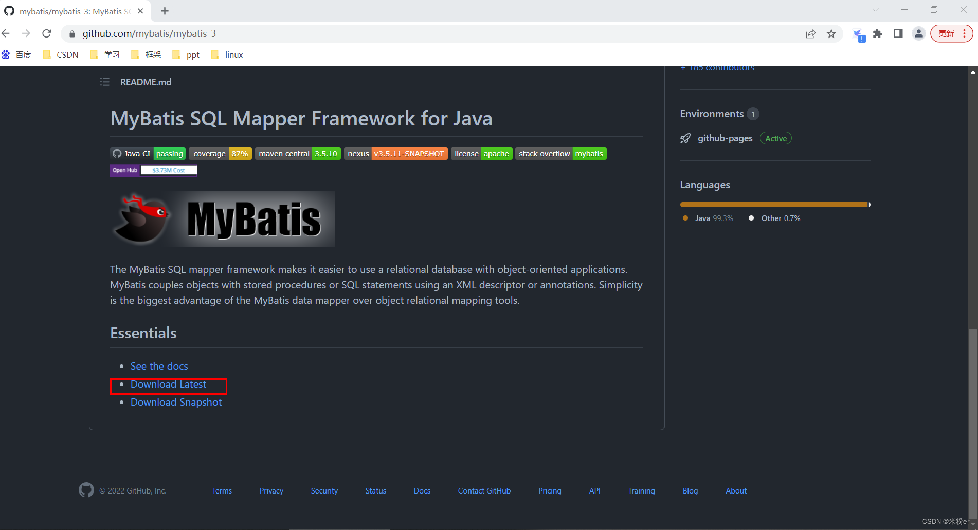This screenshot has height=530, width=978.
Task: Open the tab search chevron in the title bar
Action: pos(875,10)
